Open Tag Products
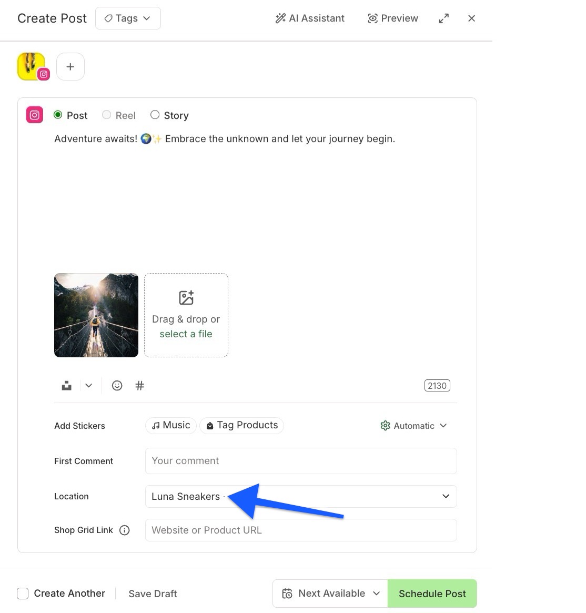The height and width of the screenshot is (613, 586). 241,425
